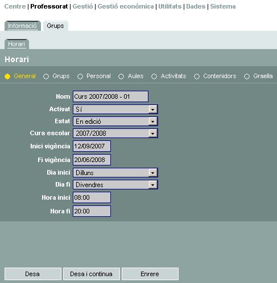Viewport: 277px width, 283px height.
Task: Open the Dia fi dropdown
Action: [115, 185]
